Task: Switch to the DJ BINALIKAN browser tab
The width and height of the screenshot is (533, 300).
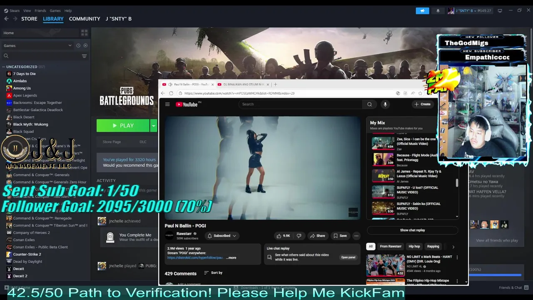Action: (x=244, y=84)
